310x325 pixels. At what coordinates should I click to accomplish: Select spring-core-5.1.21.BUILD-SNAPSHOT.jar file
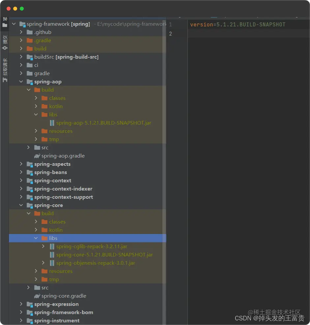click(105, 255)
